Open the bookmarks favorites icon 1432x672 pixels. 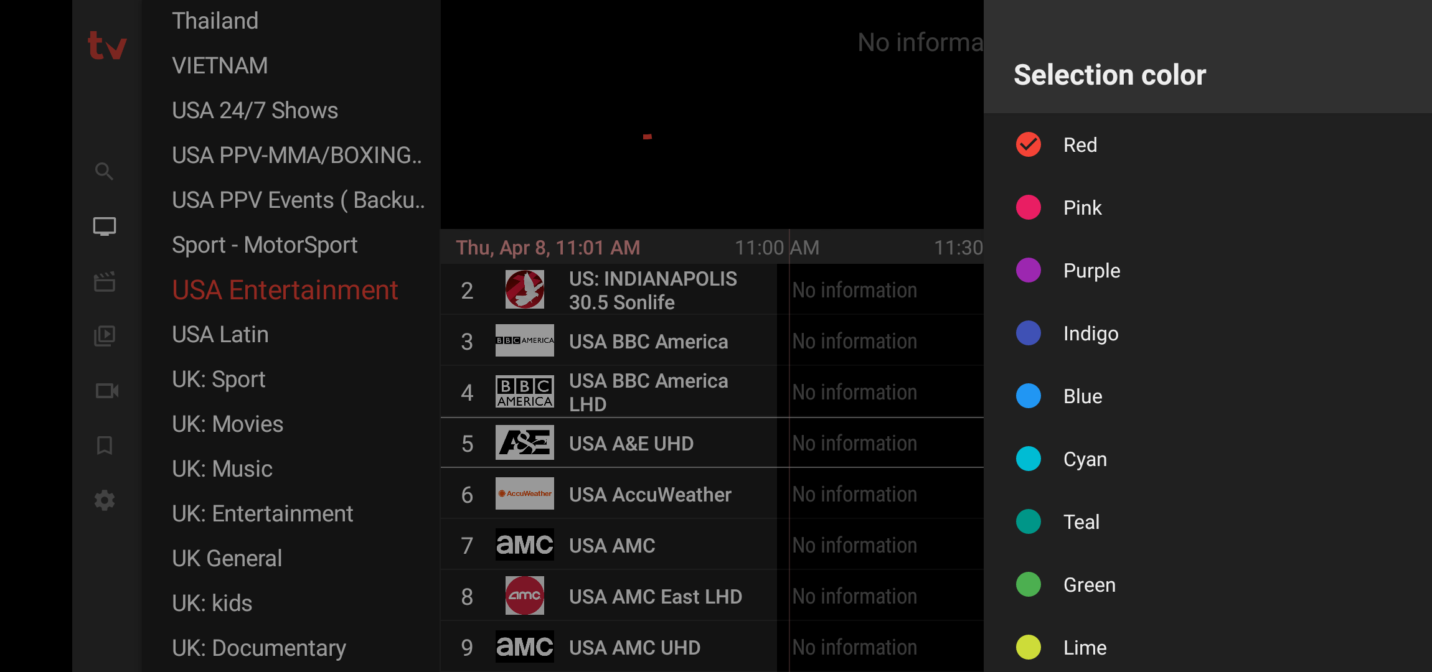click(x=104, y=446)
